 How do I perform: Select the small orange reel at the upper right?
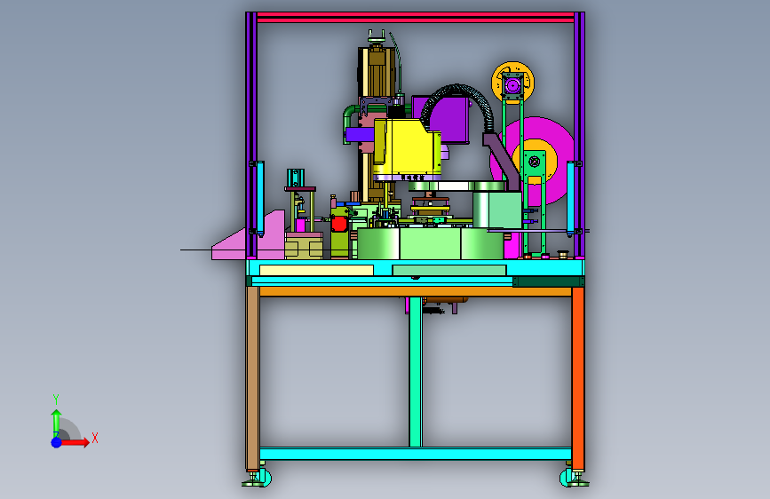512,83
